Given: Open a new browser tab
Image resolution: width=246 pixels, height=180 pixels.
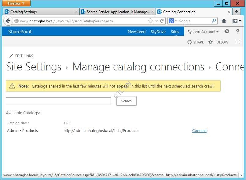Looking at the screenshot, I should (236, 12).
